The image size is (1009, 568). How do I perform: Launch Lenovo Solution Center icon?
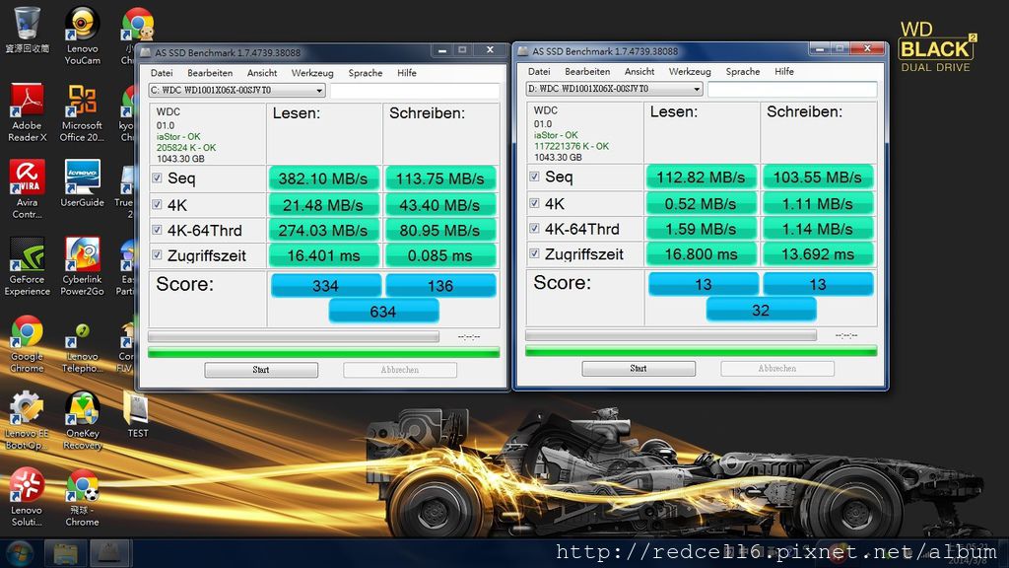pyautogui.click(x=27, y=497)
